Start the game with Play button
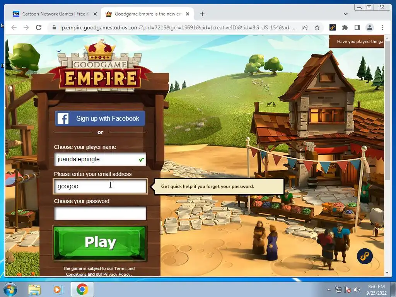The width and height of the screenshot is (396, 297). tap(100, 243)
